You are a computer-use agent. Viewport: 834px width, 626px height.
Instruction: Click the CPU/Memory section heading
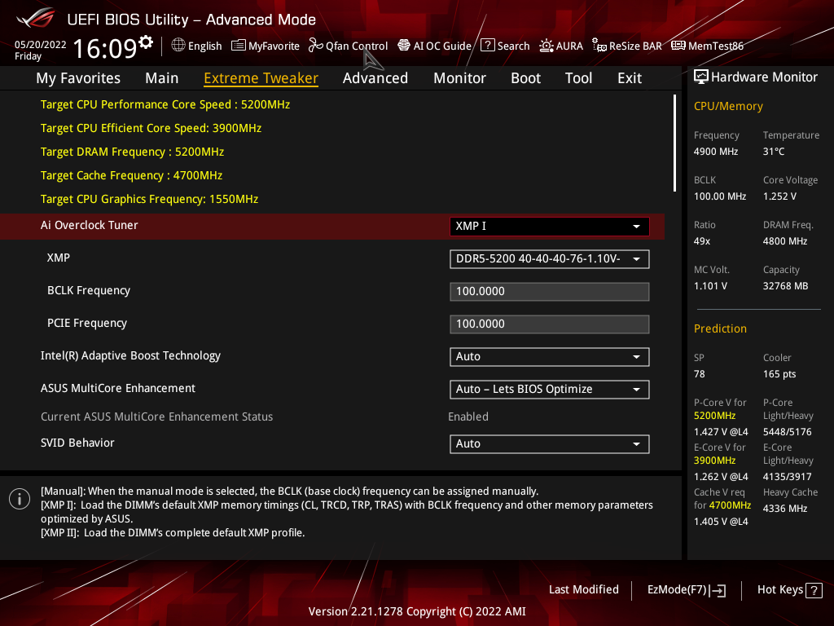[728, 106]
